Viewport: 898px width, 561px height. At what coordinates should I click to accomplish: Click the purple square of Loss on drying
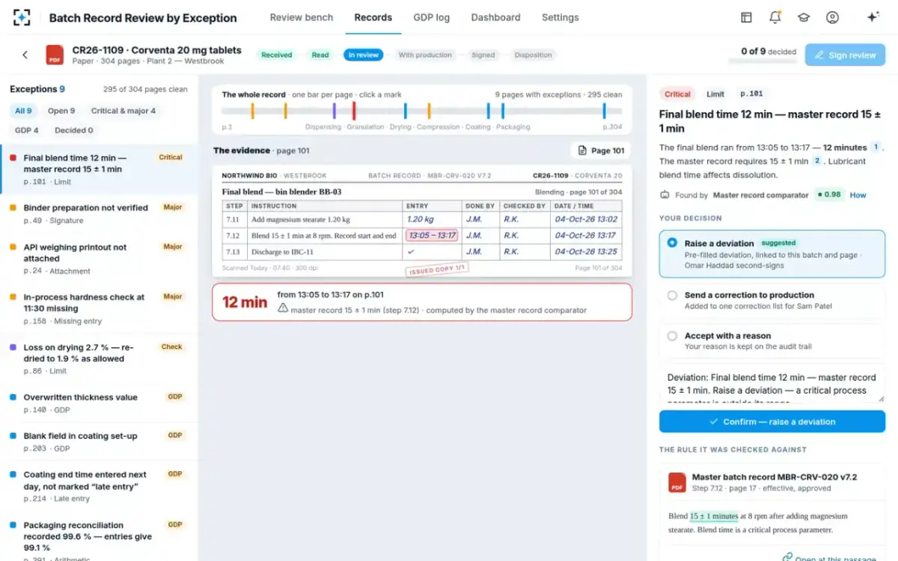13,347
